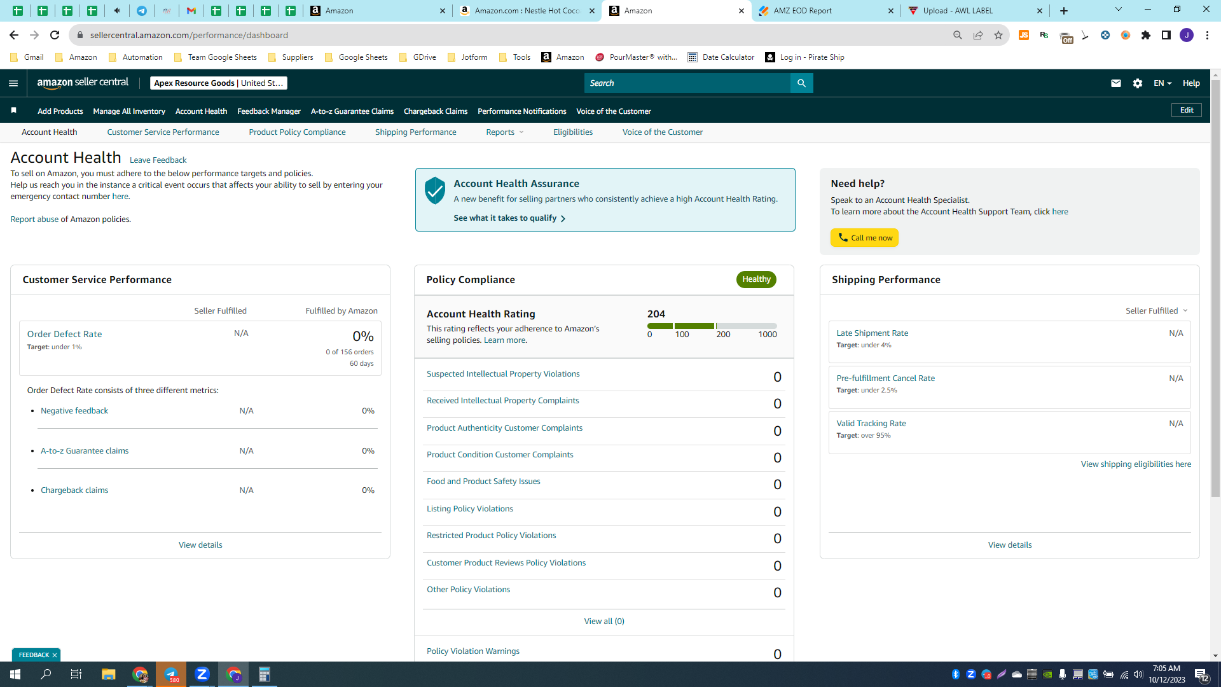This screenshot has width=1221, height=687.
Task: Open the Chrome profile avatar
Action: [1187, 35]
